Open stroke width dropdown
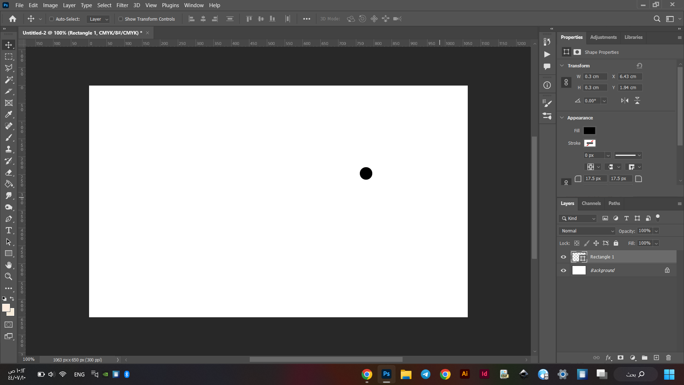This screenshot has height=385, width=684. [608, 155]
